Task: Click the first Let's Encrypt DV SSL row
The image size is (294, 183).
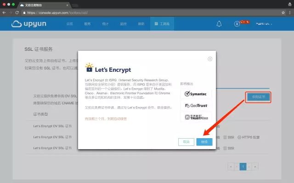Action: point(52,126)
